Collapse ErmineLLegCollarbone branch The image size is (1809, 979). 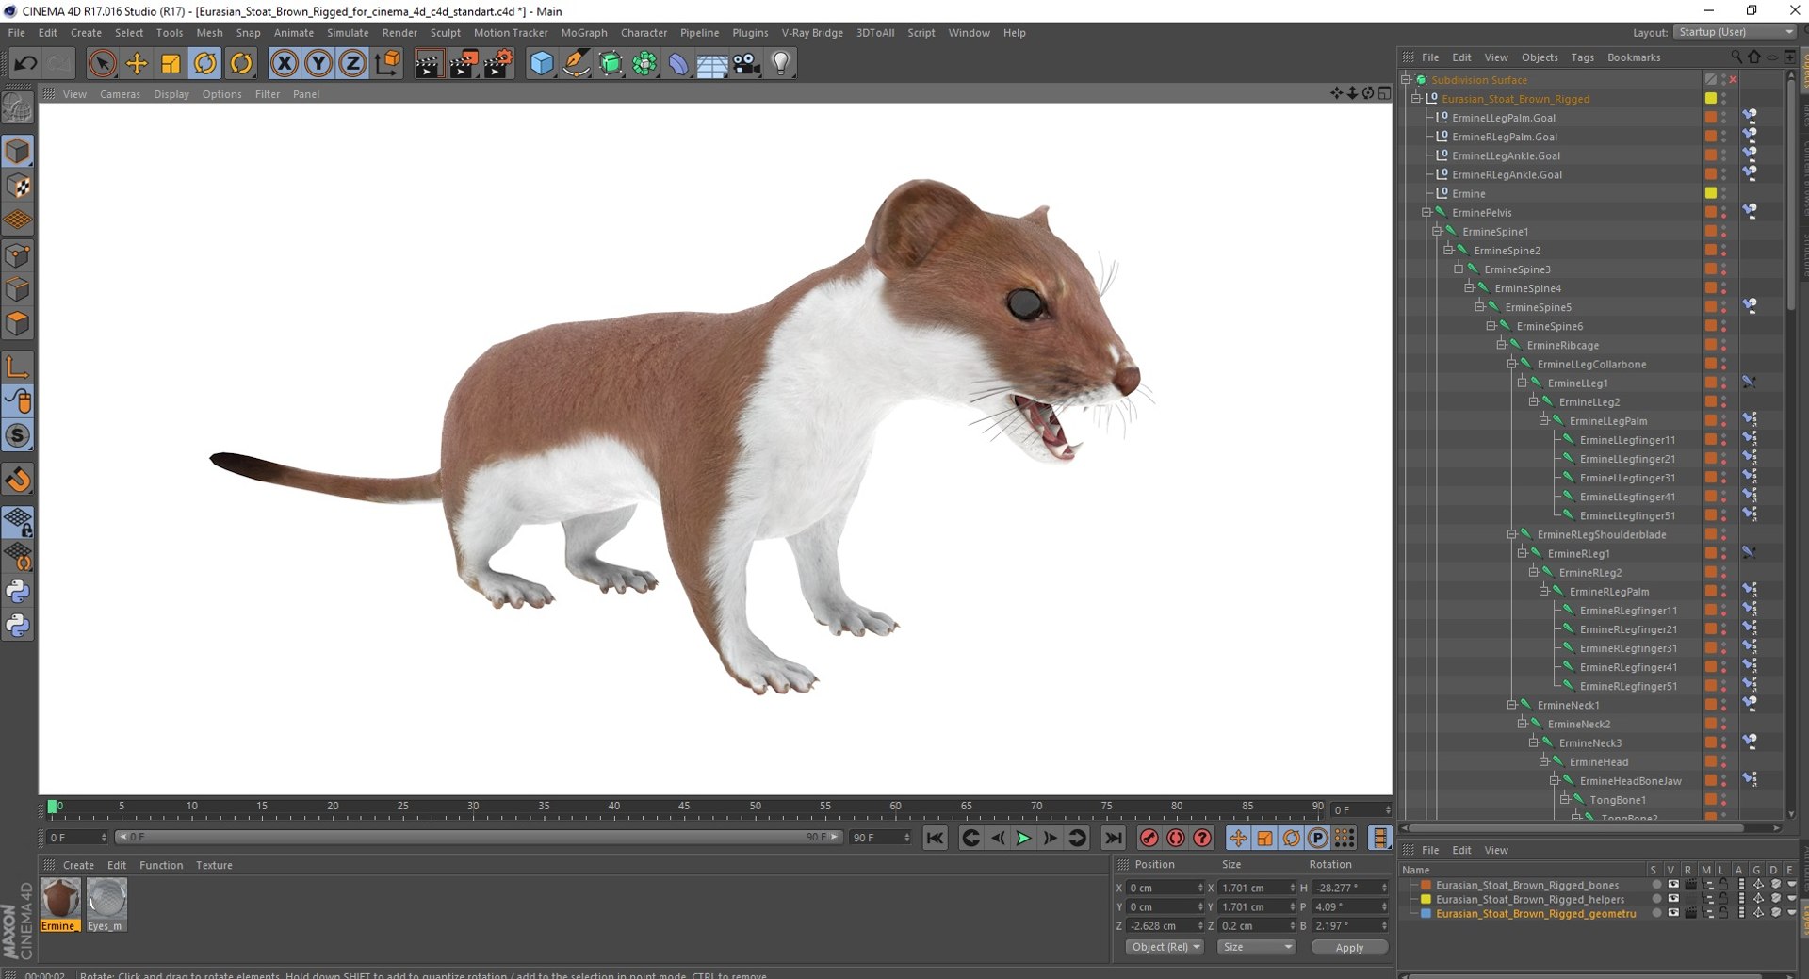pos(1511,365)
